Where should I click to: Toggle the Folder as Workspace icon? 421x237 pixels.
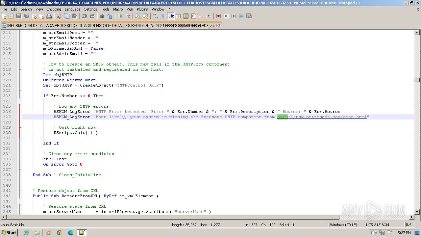pyautogui.click(x=201, y=16)
